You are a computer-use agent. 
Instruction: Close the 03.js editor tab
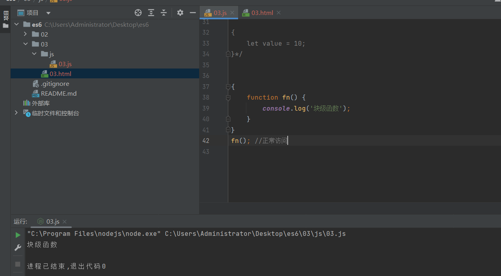click(x=232, y=13)
